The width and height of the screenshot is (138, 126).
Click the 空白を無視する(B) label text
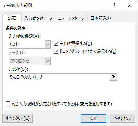pos(76,43)
